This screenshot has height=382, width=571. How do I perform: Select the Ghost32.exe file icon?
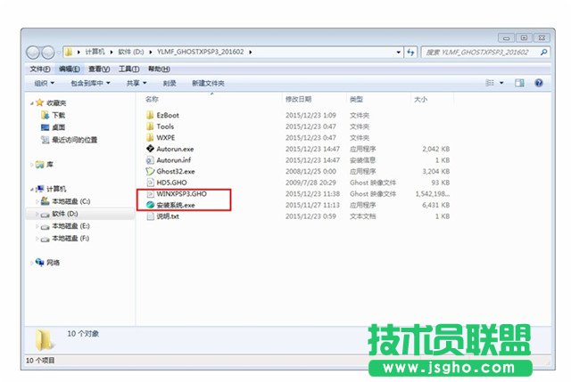tap(149, 171)
